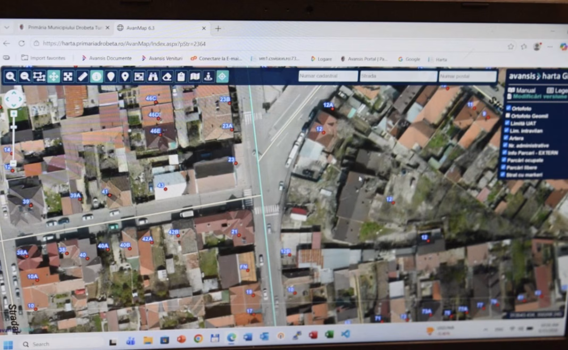Select the AvanMap 6.3 browser tab
Viewport: 568px width, 350px height.
coord(162,28)
